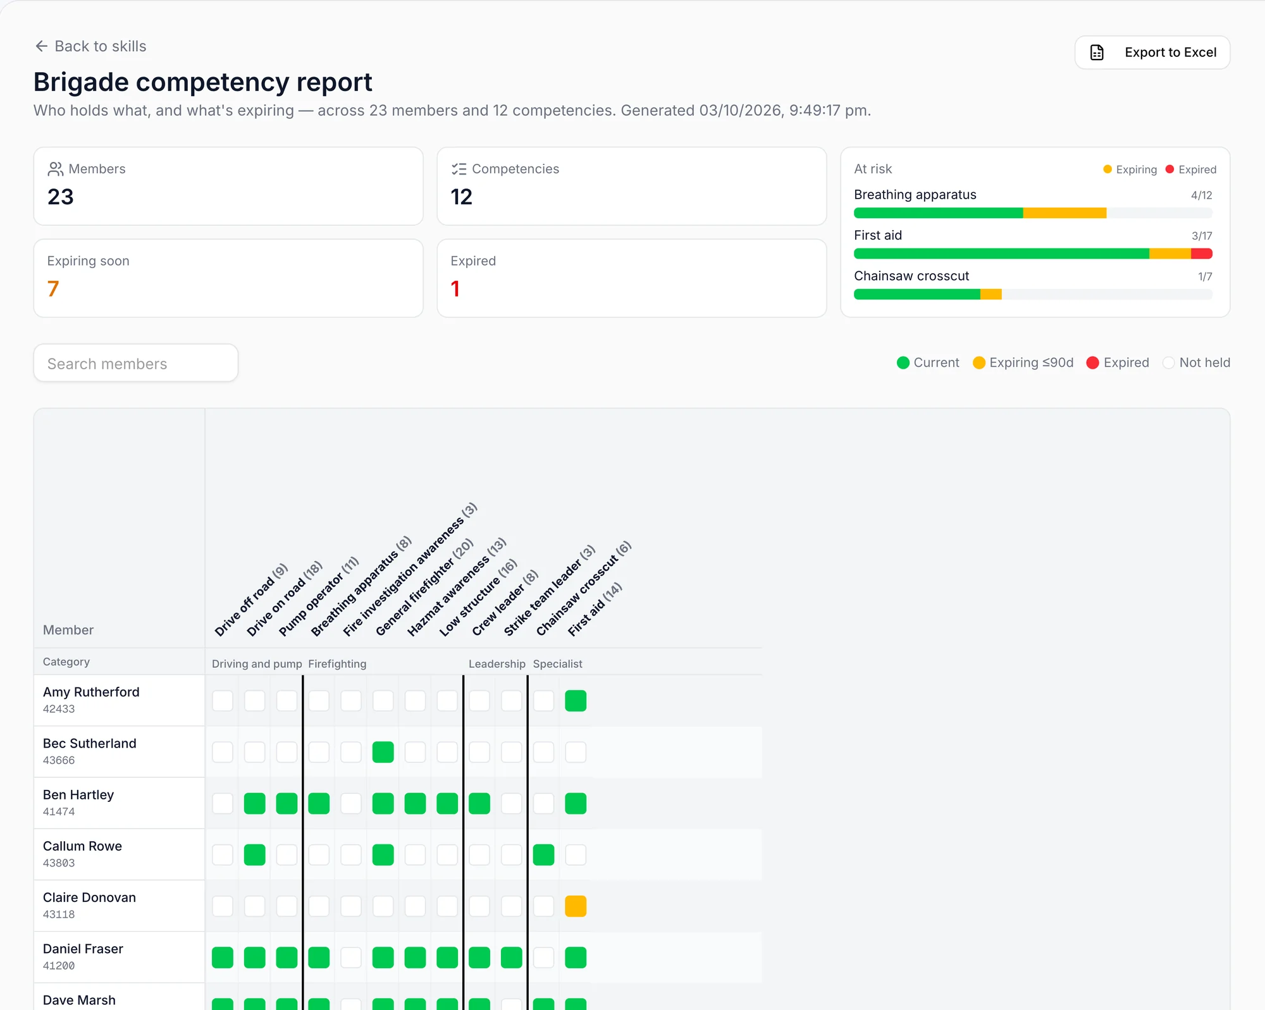This screenshot has height=1010, width=1265.
Task: Click Callum Rowe's Drive on road cell
Action: pyautogui.click(x=255, y=855)
